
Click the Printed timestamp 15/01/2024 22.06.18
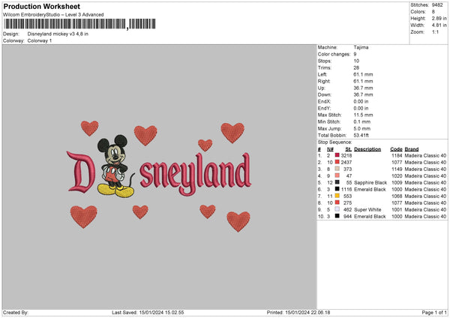(x=307, y=312)
